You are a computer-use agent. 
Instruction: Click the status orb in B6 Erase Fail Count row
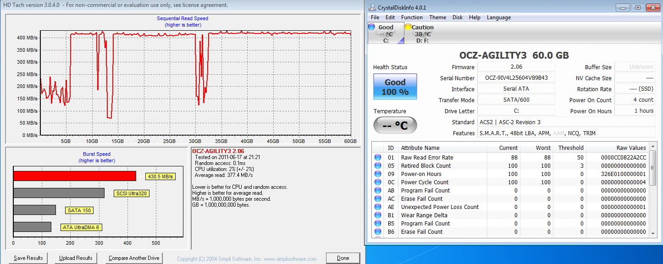pos(378,231)
